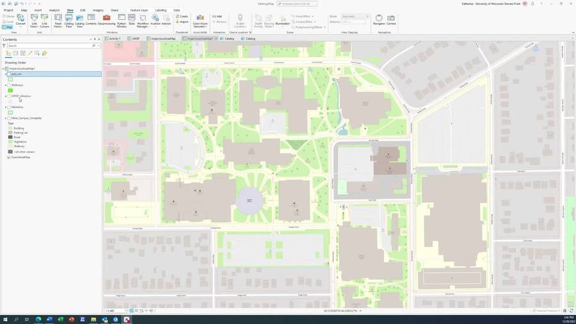This screenshot has height=324, width=576.
Task: Open the Contents pane options menu arrow
Action: tap(91, 39)
